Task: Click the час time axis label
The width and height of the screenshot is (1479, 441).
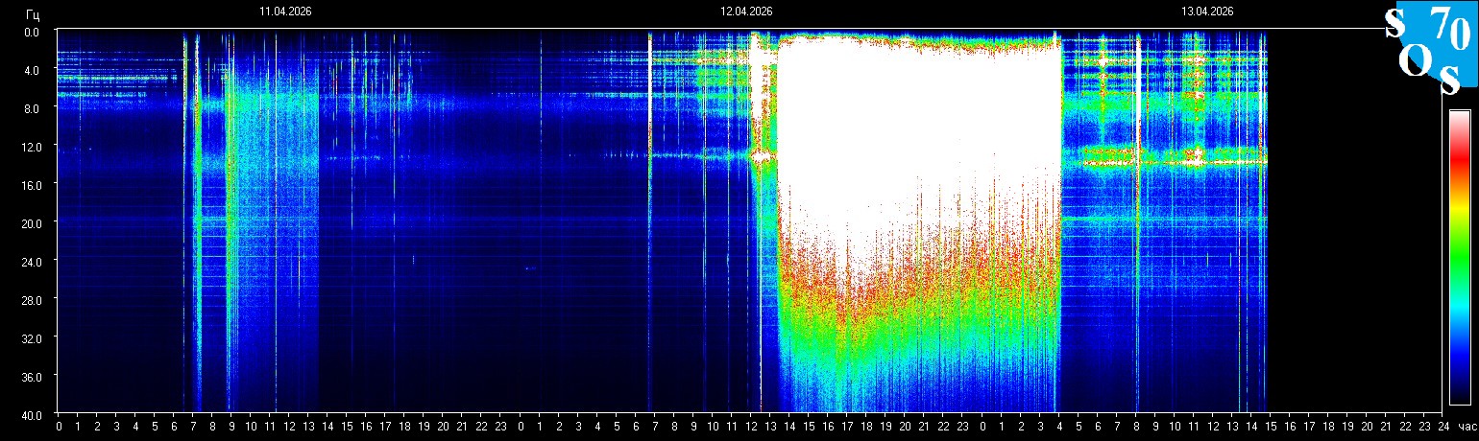Action: pyautogui.click(x=1466, y=427)
